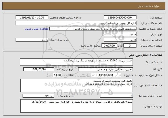Click the general description box about اسپیلت 12000
Screen dimensions: 168x118
click(x=76, y=62)
